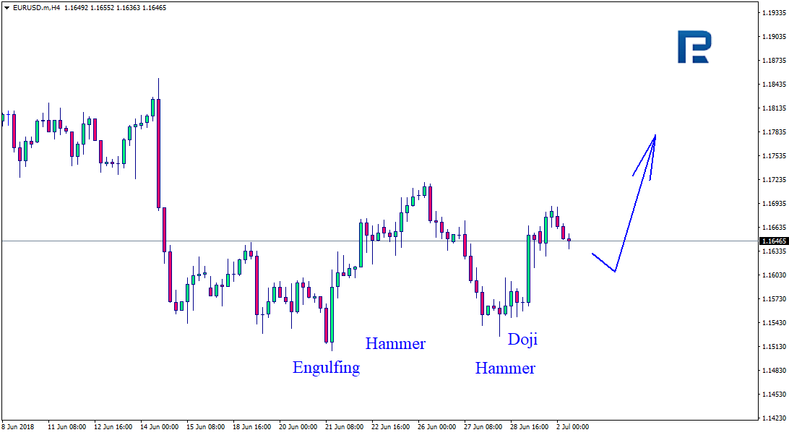The height and width of the screenshot is (435, 789).
Task: Click the 26 Jun 00:00 time axis label
Action: click(436, 427)
